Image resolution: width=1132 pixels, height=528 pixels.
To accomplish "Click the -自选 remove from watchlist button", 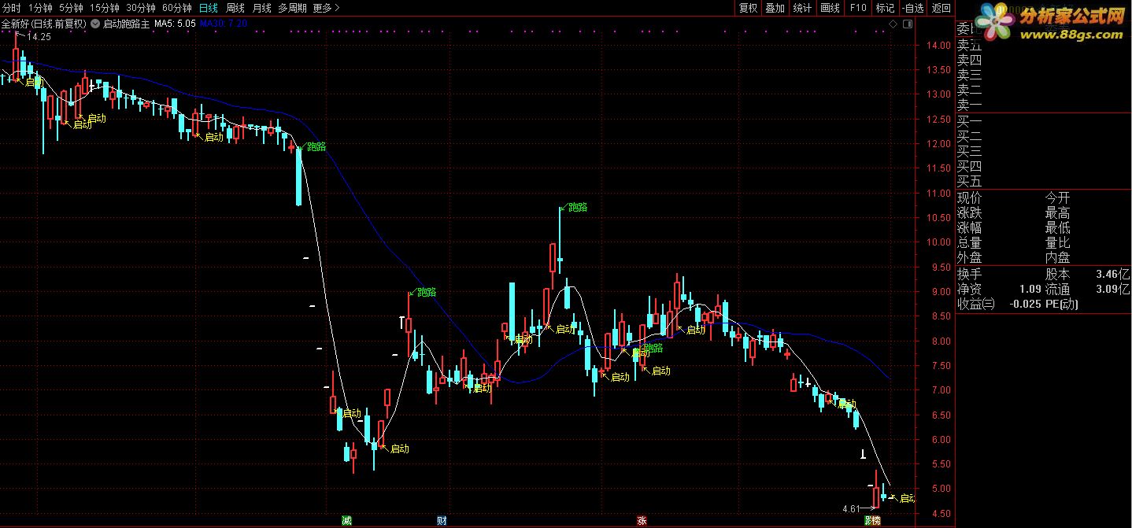I will coord(912,8).
